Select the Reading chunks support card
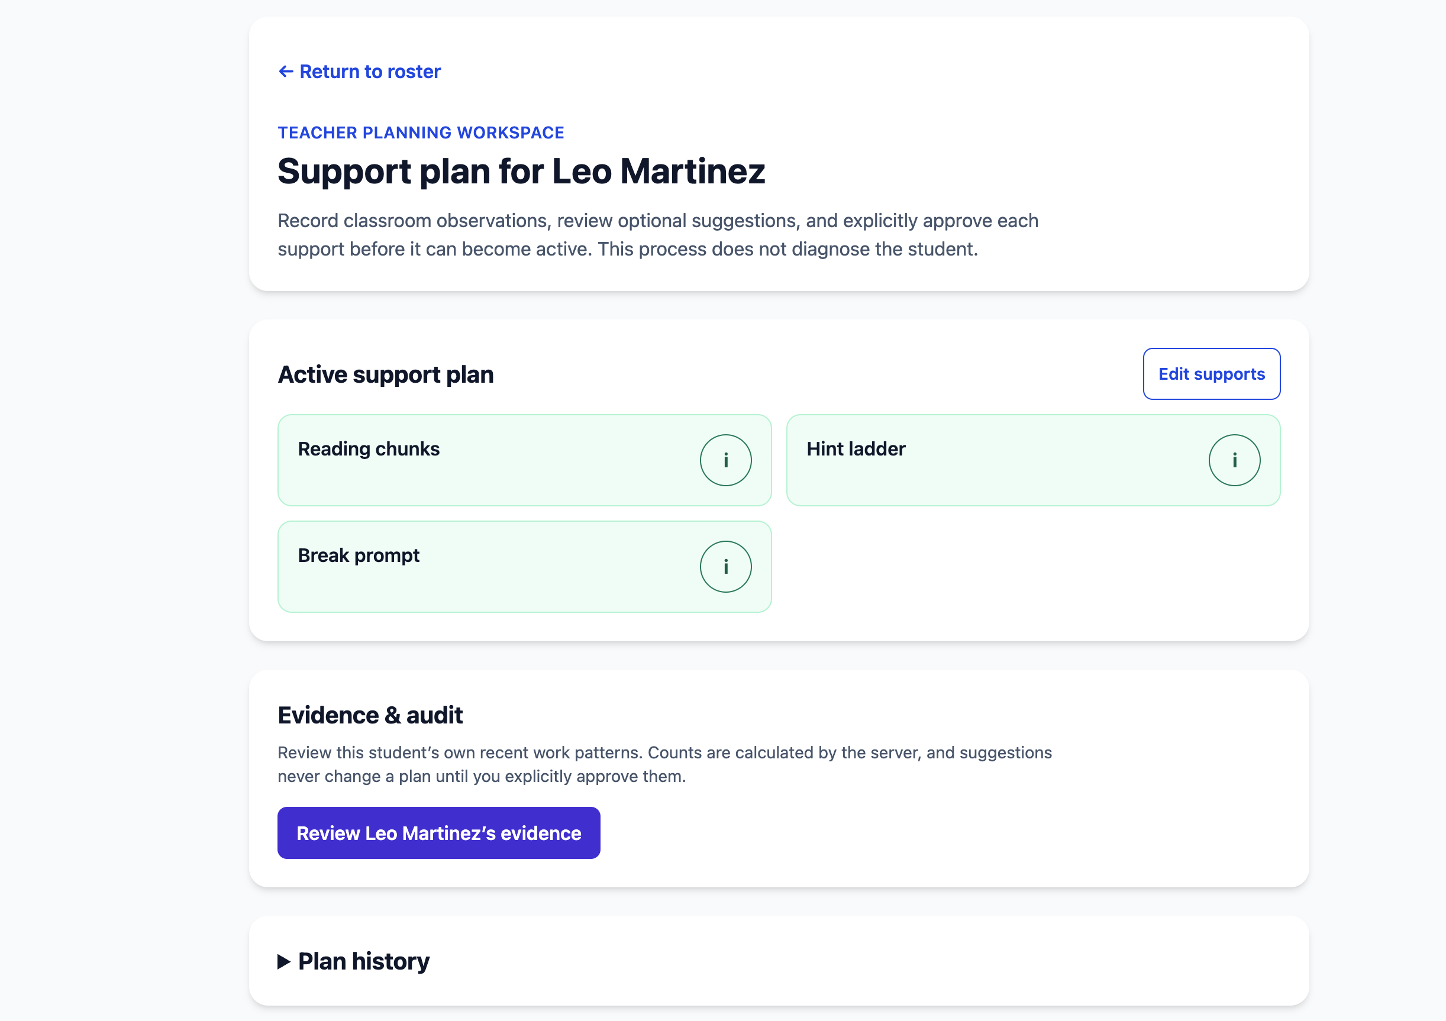Image resolution: width=1446 pixels, height=1021 pixels. [524, 460]
